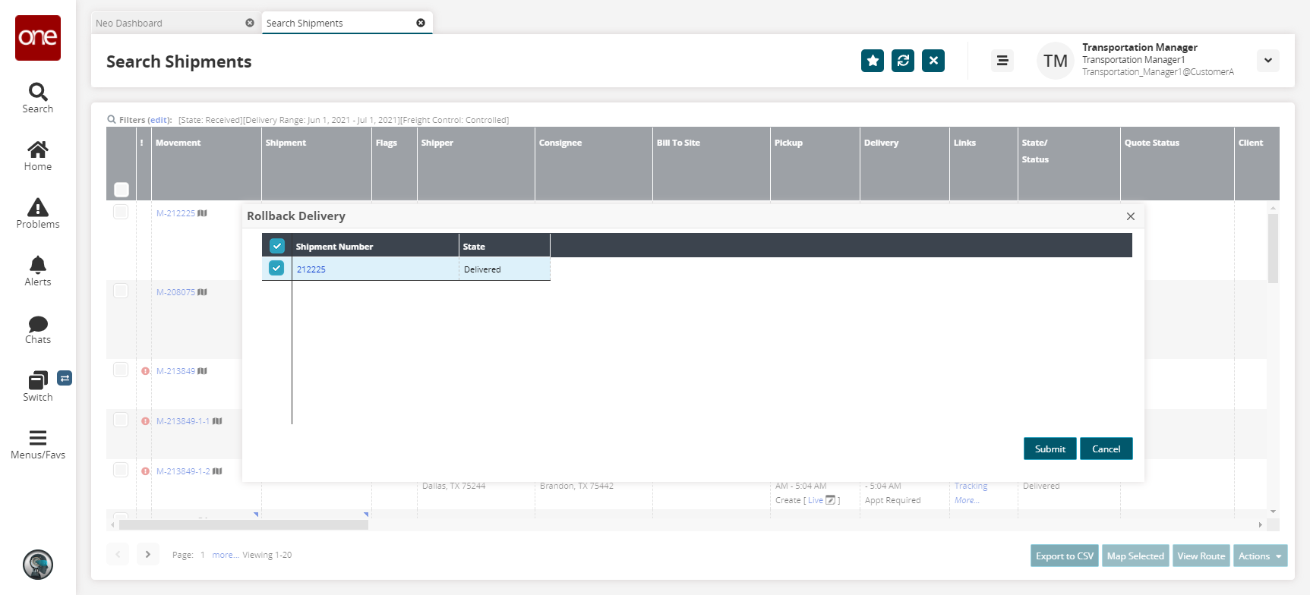Click the refresh icon in header
Viewport: 1310px width, 595px height.
point(903,61)
